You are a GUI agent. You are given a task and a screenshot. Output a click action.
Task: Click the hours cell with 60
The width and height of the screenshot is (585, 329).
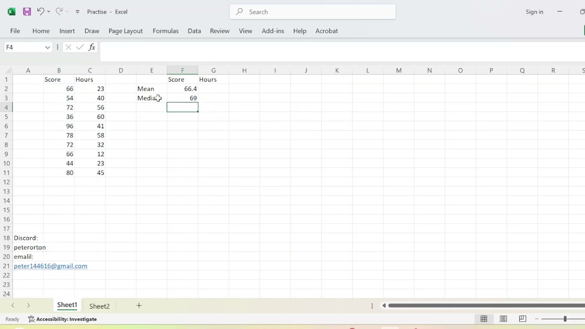point(90,117)
